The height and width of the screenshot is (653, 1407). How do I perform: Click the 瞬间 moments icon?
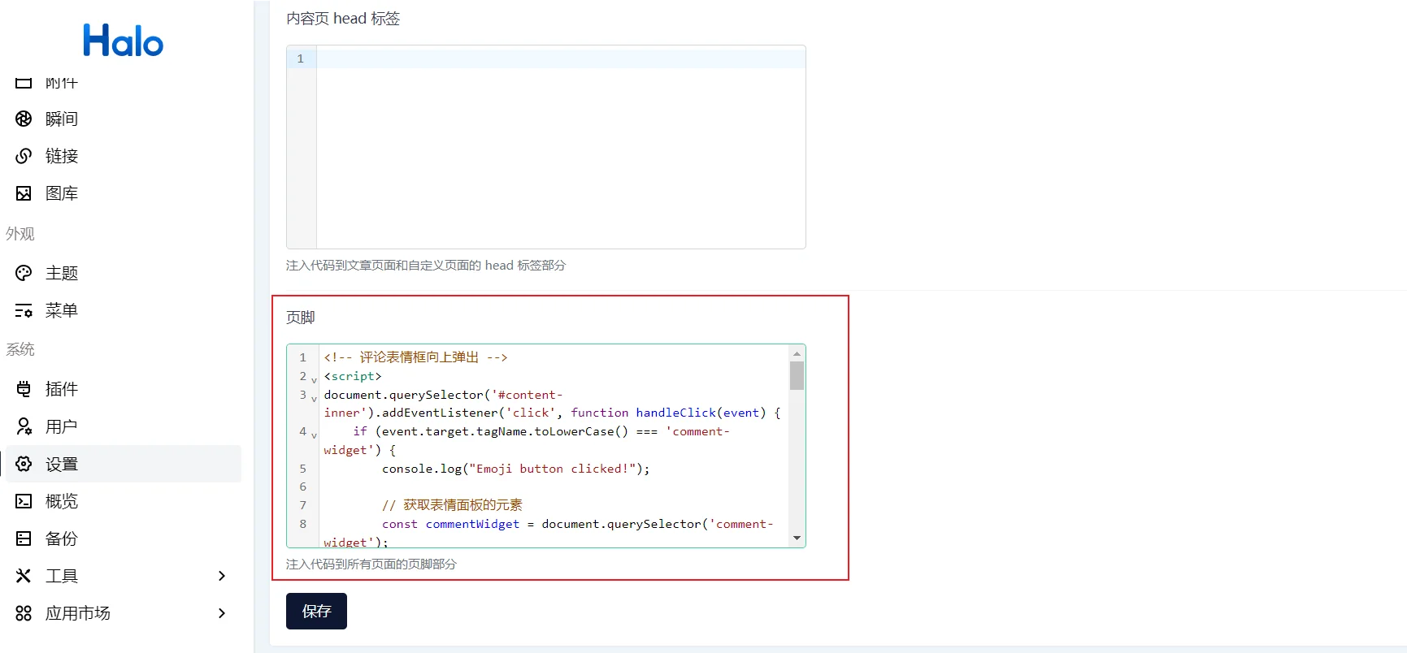coord(24,119)
